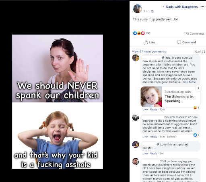The width and height of the screenshot is (206, 182).
Task: Click the laughing reaction on first comment
Action: pyautogui.click(x=195, y=108)
